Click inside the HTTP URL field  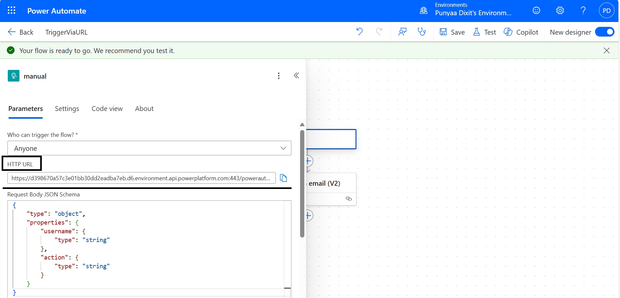[141, 178]
